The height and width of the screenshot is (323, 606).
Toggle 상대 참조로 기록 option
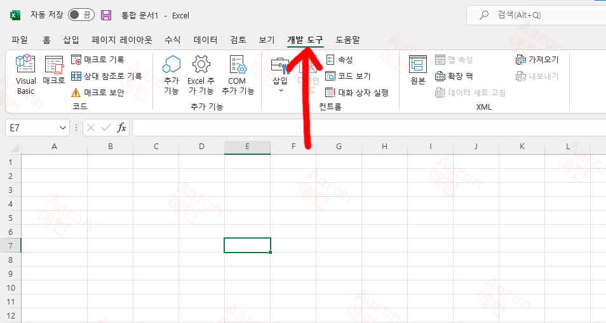107,76
